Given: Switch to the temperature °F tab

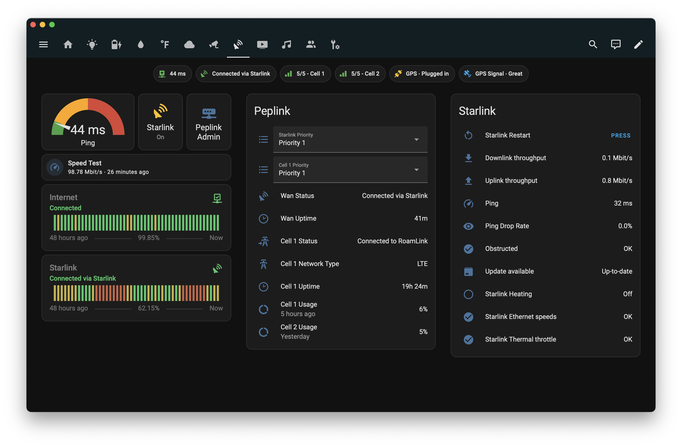Looking at the screenshot, I should coord(165,44).
